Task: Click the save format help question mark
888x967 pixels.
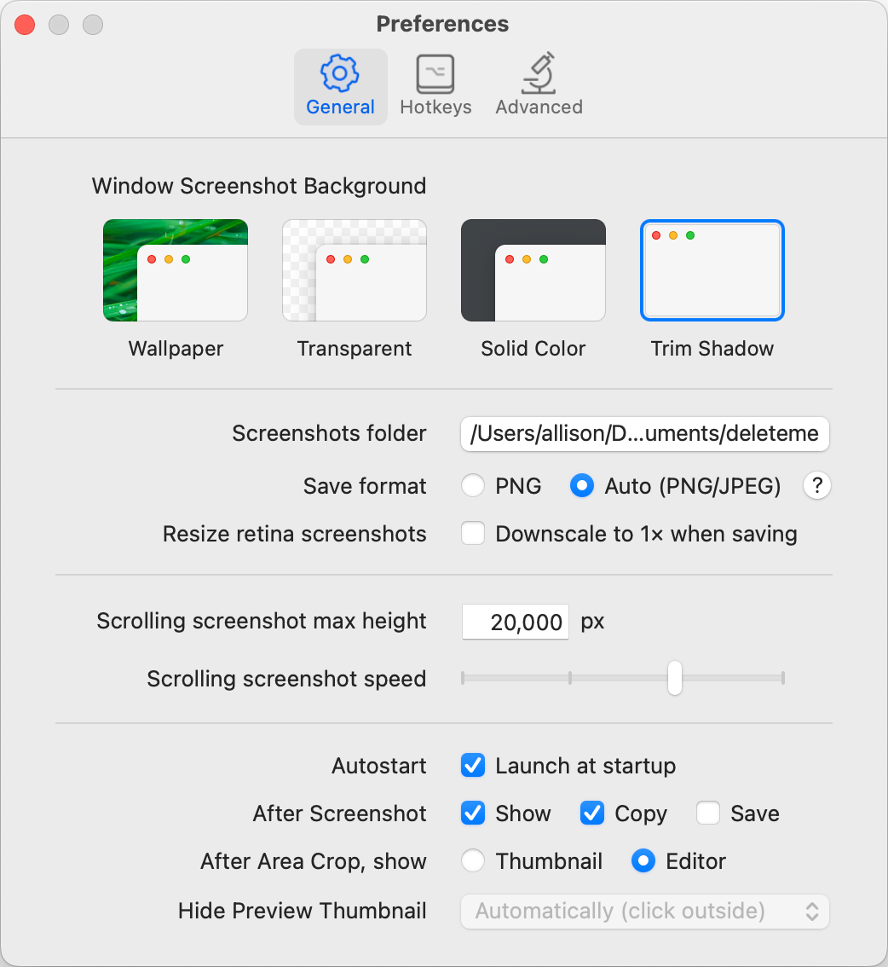Action: click(816, 486)
